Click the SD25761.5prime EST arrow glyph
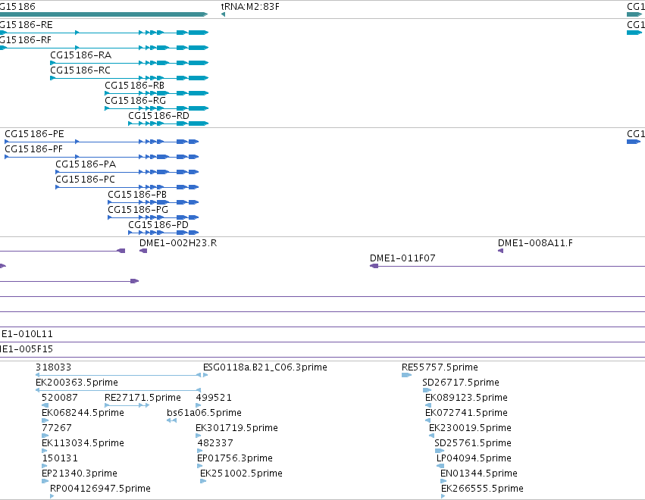The width and height of the screenshot is (645, 500). pos(440,451)
